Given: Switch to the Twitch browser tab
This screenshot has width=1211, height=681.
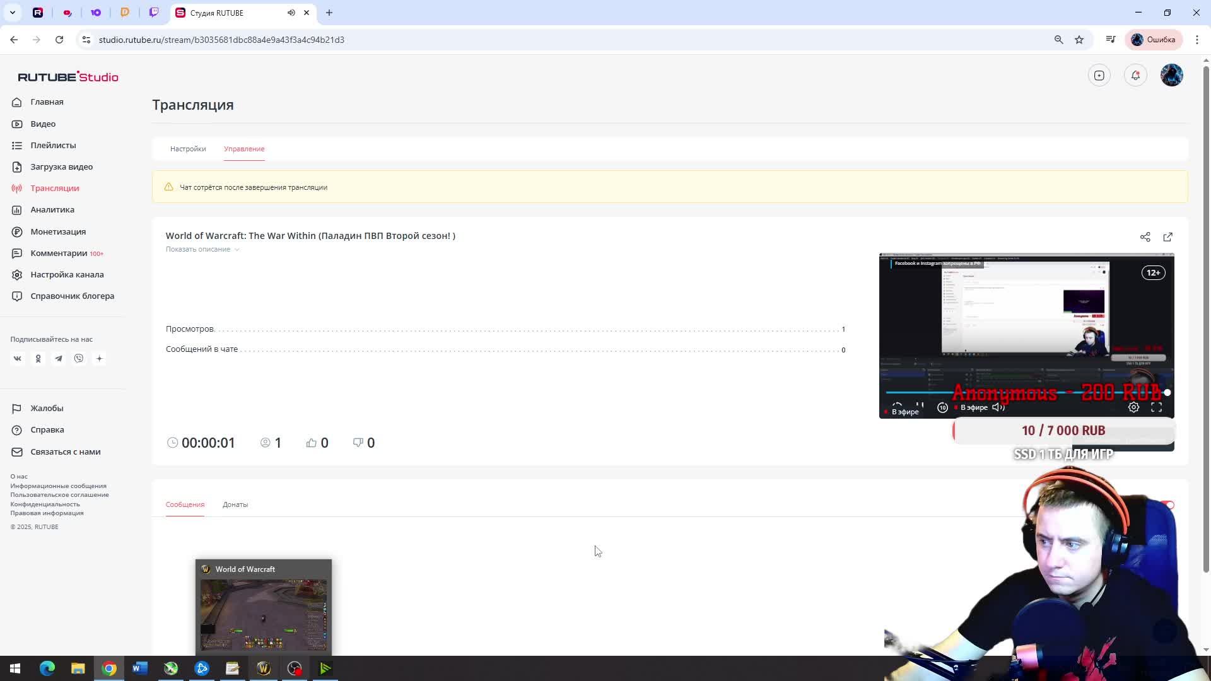Looking at the screenshot, I should (154, 13).
